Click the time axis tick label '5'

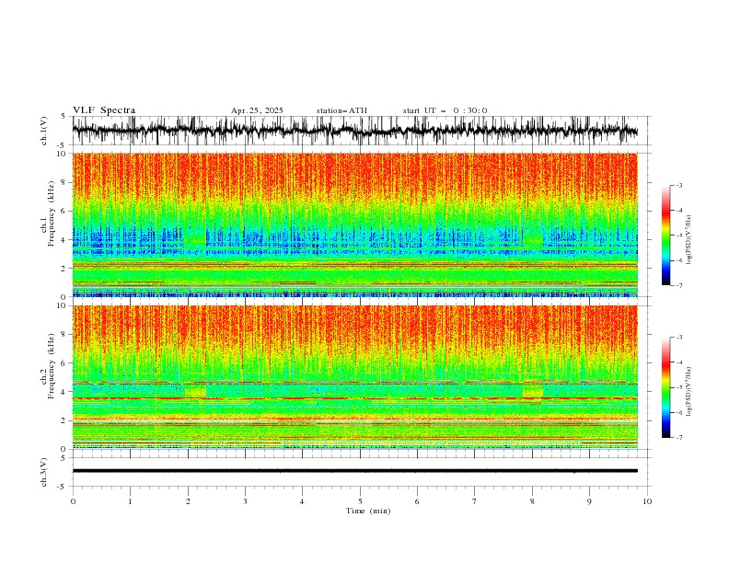click(x=360, y=501)
